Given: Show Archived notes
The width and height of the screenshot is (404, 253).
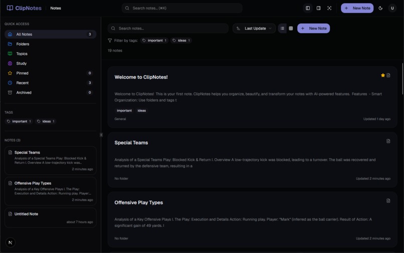Looking at the screenshot, I should point(50,92).
